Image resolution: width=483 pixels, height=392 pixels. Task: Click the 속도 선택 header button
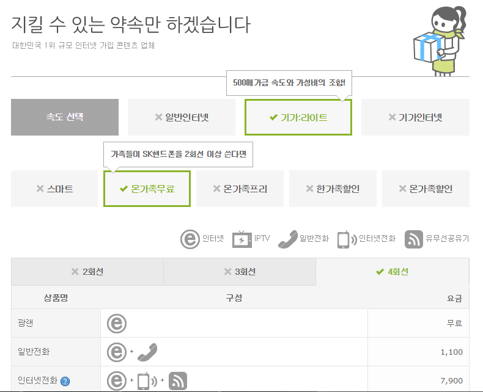point(65,117)
